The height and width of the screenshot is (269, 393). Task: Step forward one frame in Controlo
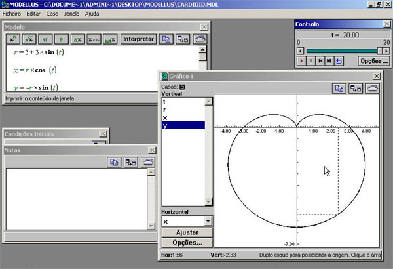click(x=329, y=61)
